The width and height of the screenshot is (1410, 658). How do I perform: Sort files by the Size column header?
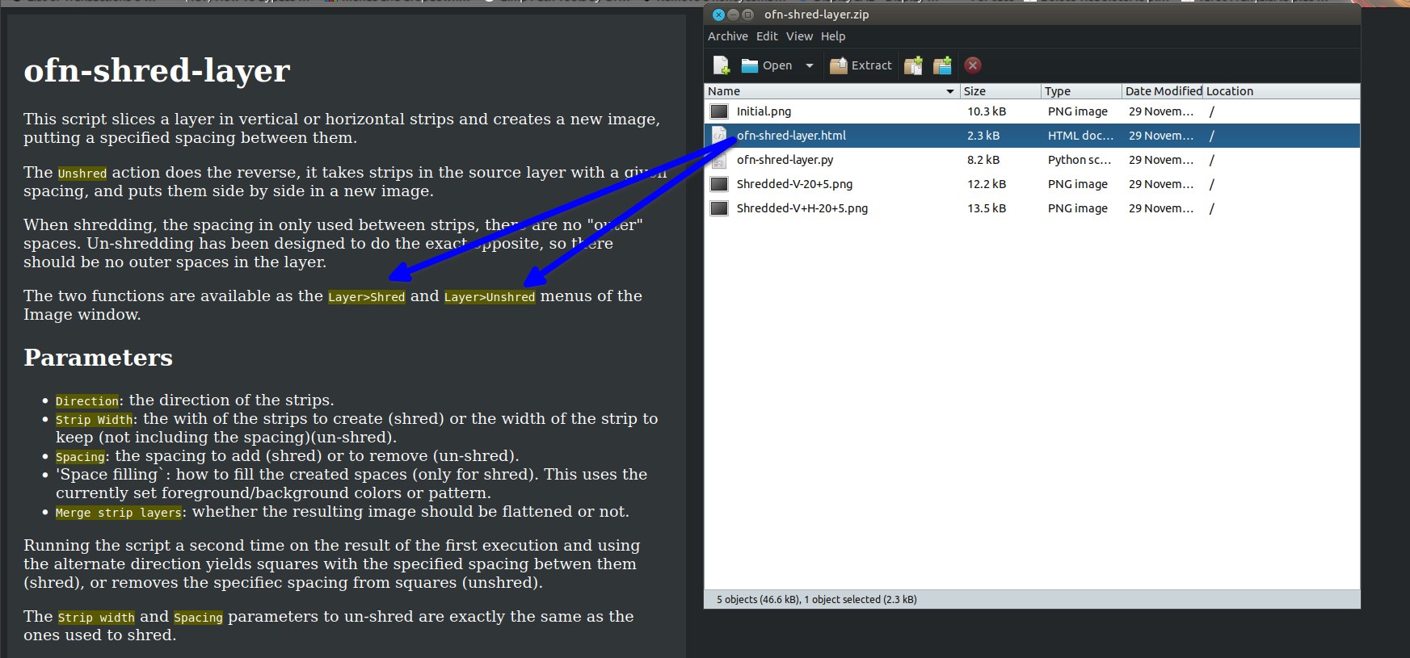1000,91
